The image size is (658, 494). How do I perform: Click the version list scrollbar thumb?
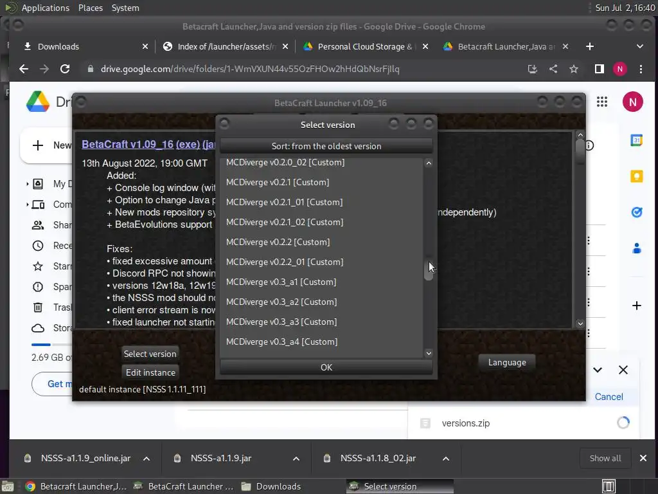(429, 268)
